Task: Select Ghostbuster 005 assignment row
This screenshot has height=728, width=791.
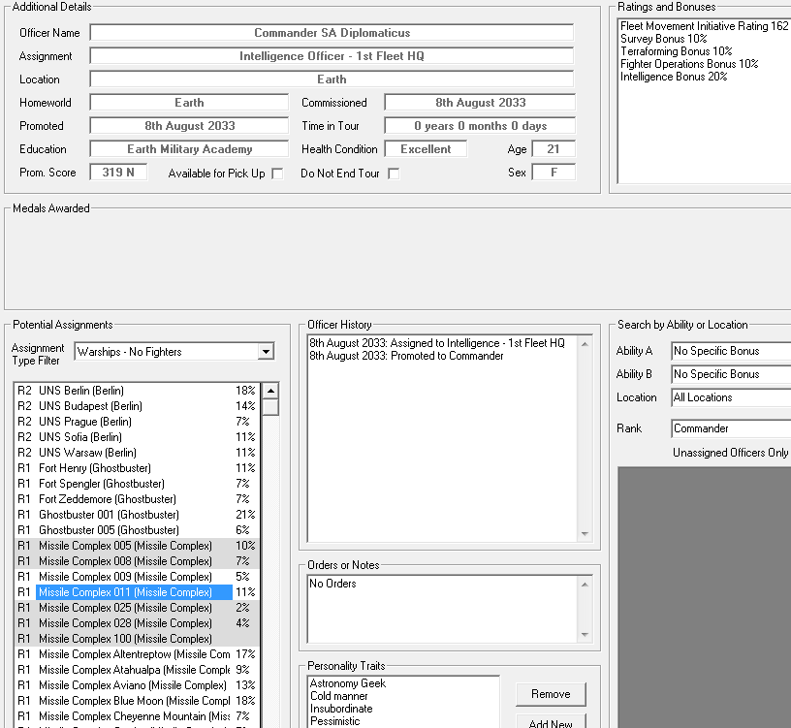Action: [137, 530]
